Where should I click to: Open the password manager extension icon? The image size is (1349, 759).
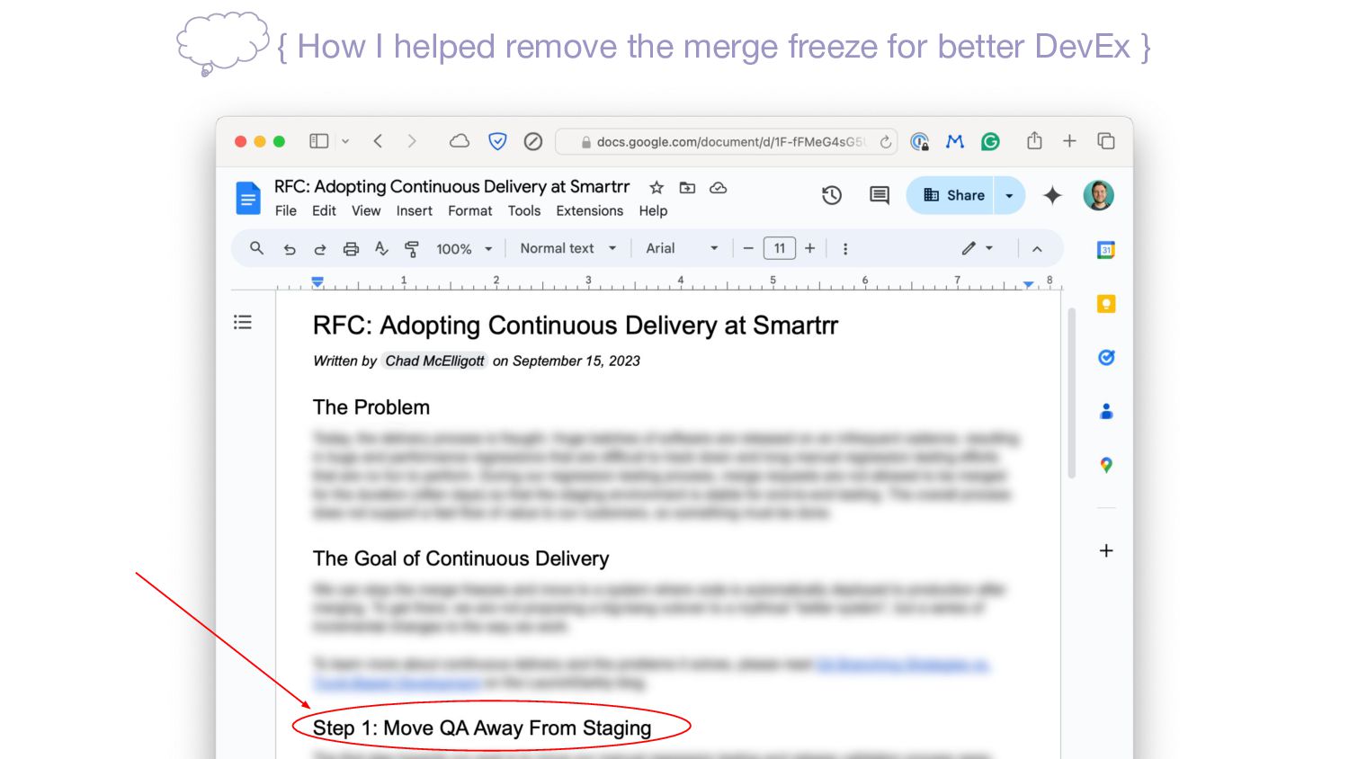[x=919, y=141]
